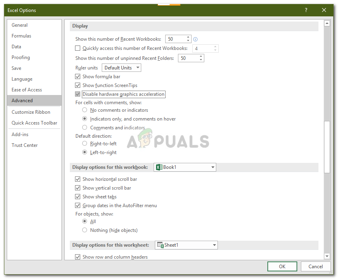
Task: Open the Data options category
Action: [x=34, y=47]
